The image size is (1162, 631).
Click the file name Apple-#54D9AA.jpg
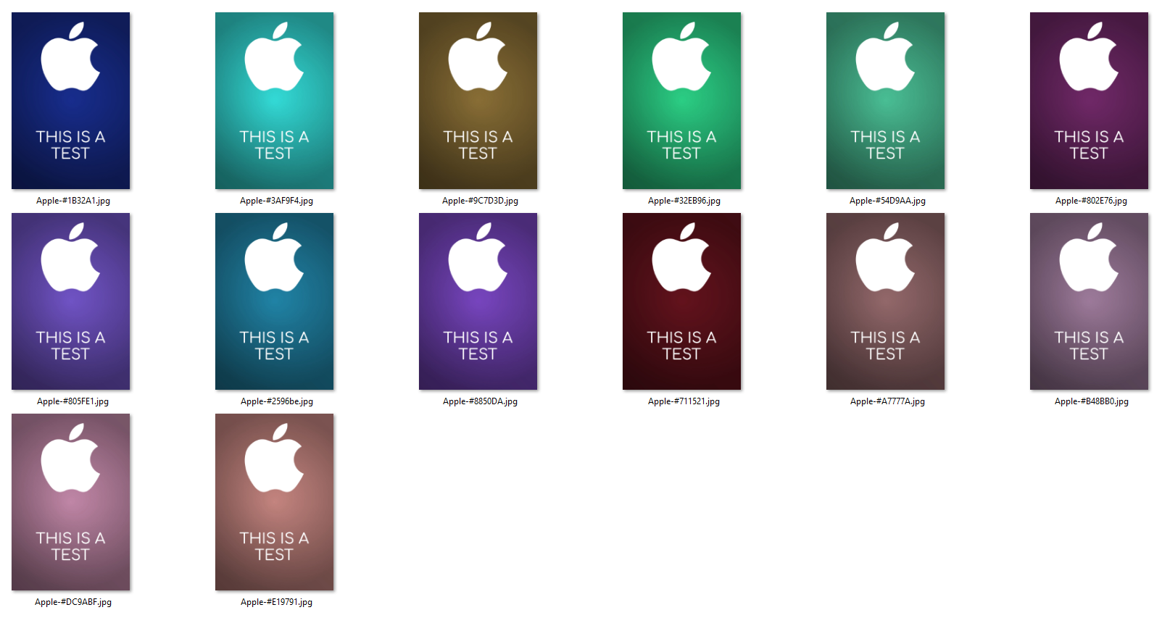click(887, 201)
